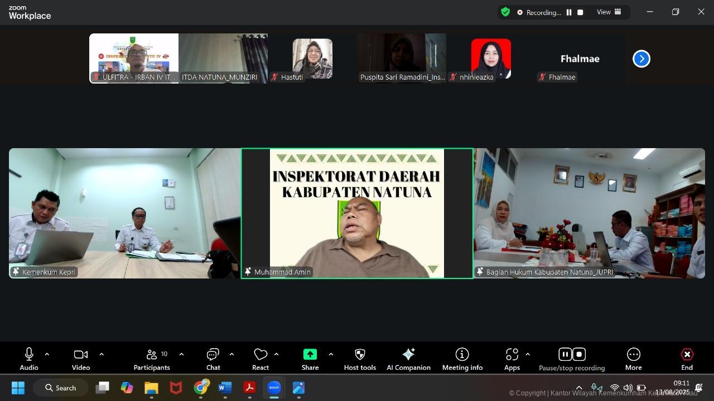Open the Participants list
The height and width of the screenshot is (401, 714).
[x=152, y=355]
